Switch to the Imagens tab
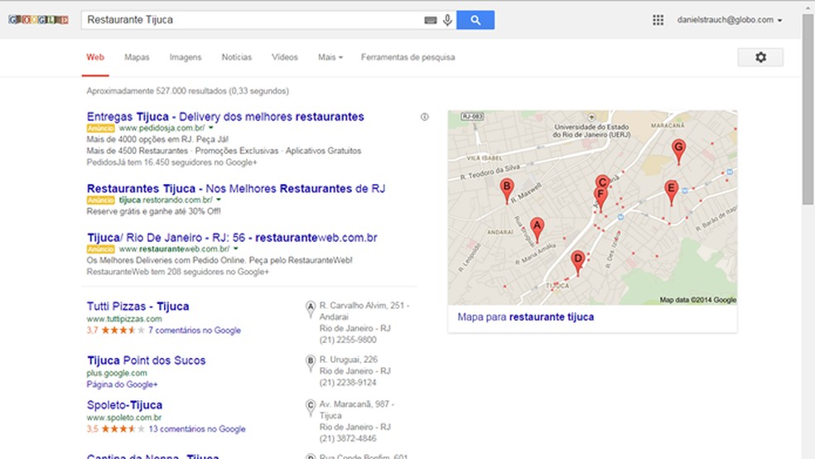Image resolution: width=815 pixels, height=459 pixels. tap(185, 57)
